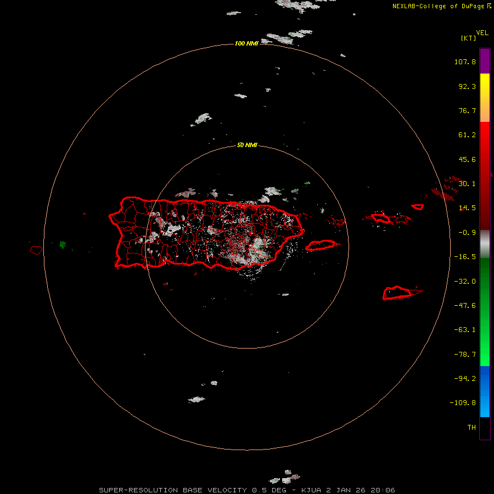The height and width of the screenshot is (494, 494).
Task: Click the yellow-orange segment of the velocity color bar
Action: [x=485, y=98]
